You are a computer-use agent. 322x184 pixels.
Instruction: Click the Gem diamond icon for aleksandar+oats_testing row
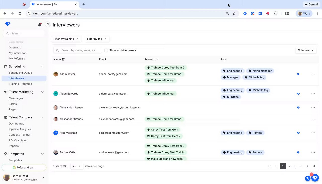coord(298,107)
